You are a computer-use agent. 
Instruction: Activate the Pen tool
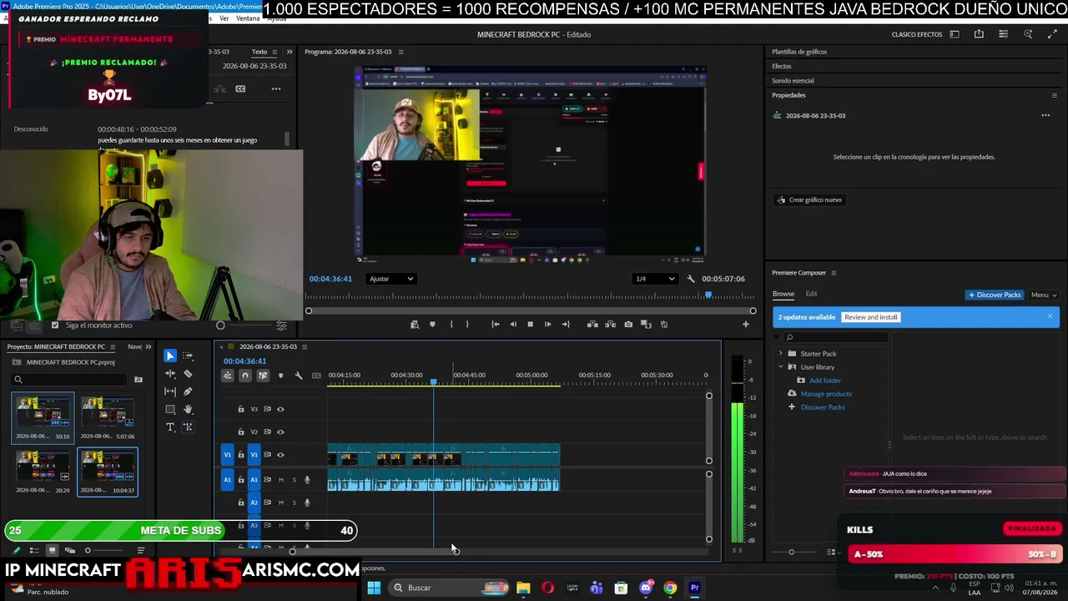point(188,391)
